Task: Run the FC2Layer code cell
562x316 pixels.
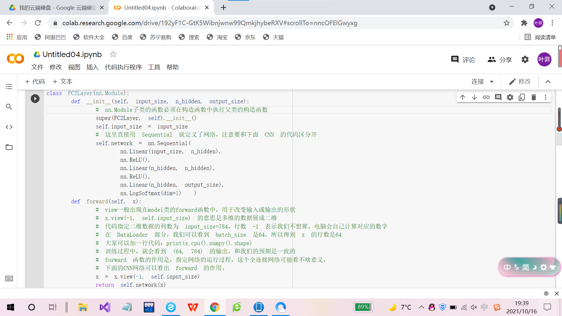Action: click(35, 99)
